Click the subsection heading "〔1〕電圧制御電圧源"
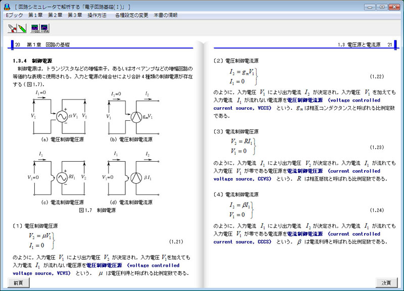The width and height of the screenshot is (404, 291). pos(35,226)
